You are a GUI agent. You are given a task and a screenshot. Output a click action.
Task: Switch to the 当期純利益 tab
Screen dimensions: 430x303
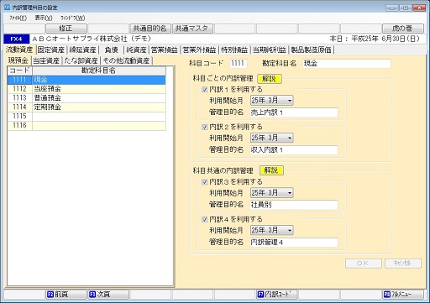pyautogui.click(x=270, y=50)
